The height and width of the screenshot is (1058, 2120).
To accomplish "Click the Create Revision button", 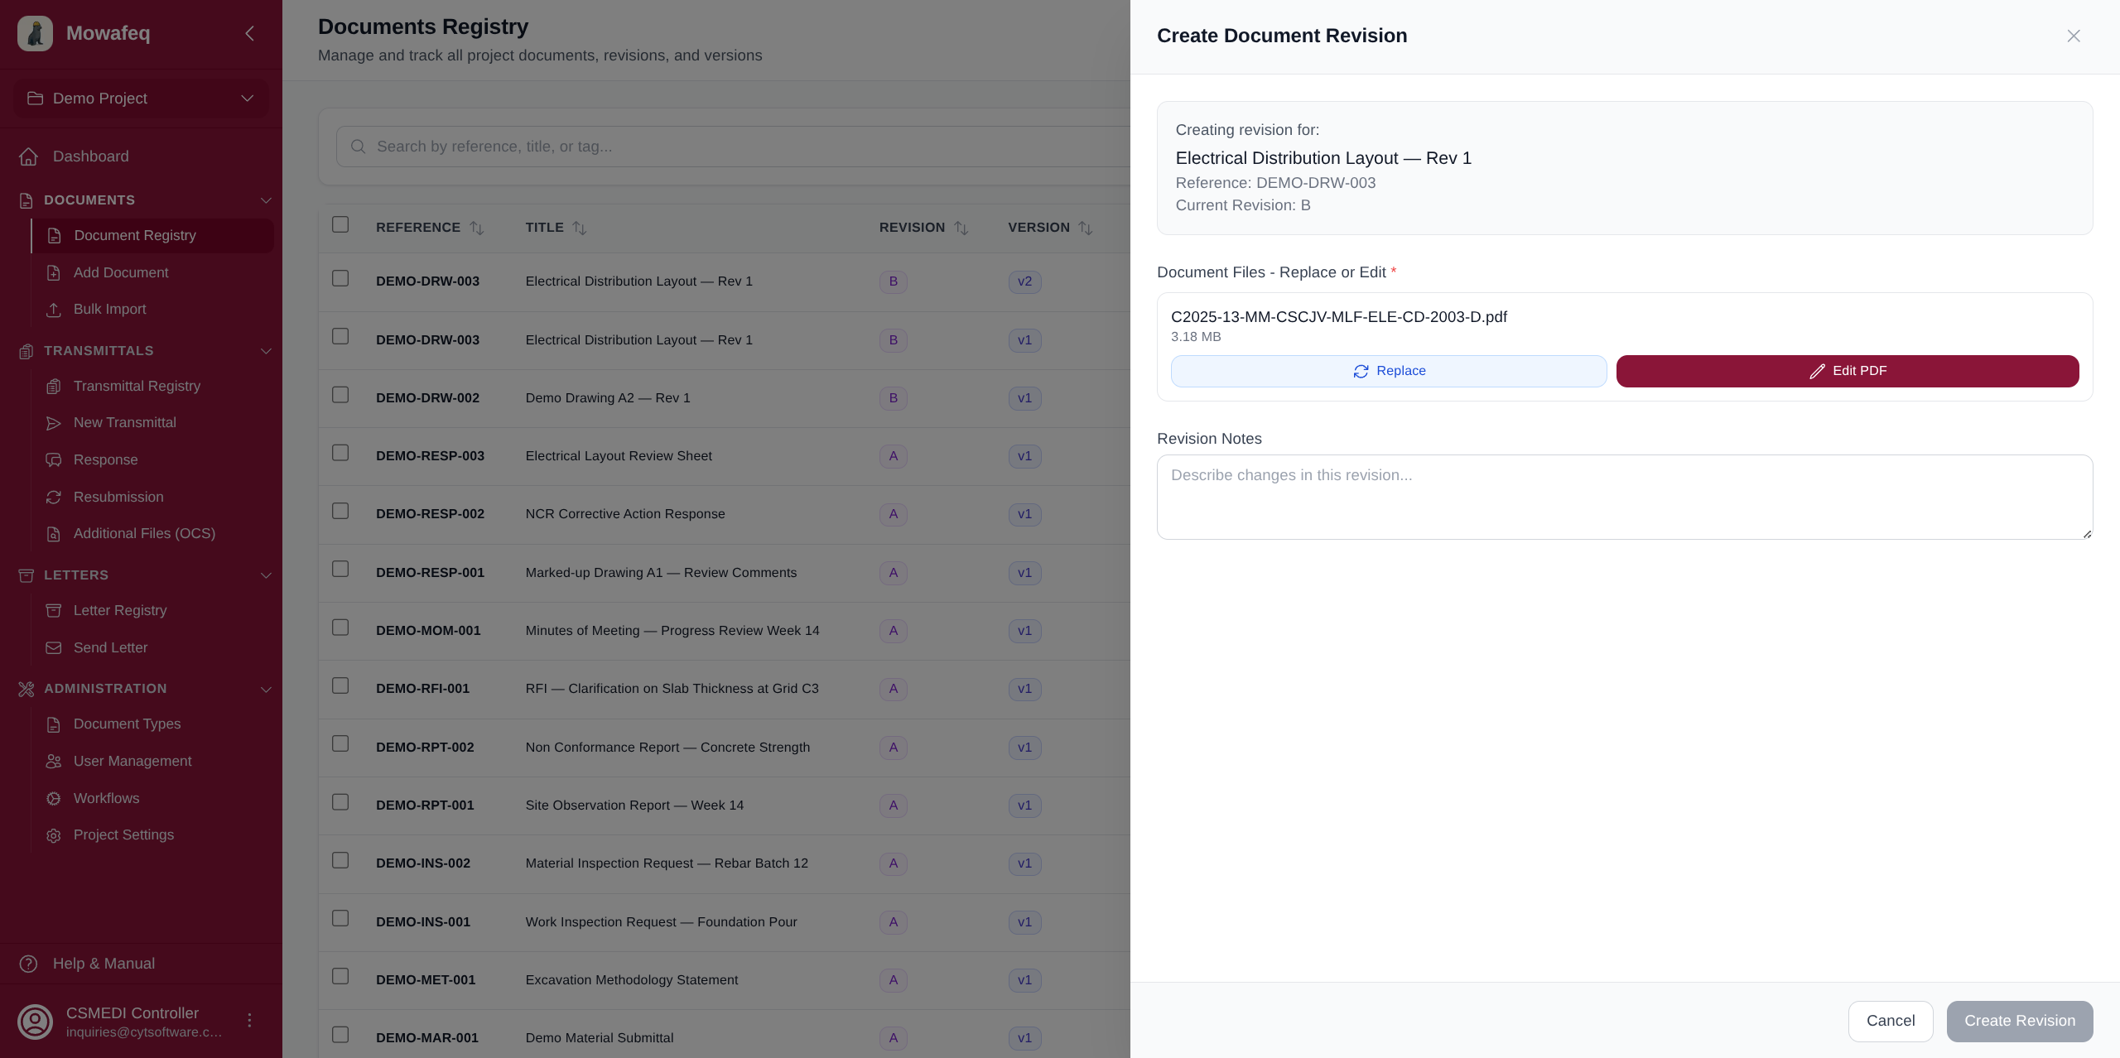I will pos(2020,1021).
